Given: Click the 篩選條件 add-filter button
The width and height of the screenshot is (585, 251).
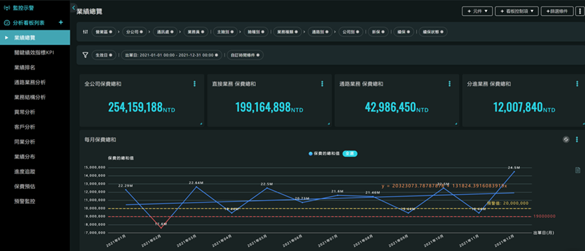Looking at the screenshot, I should pos(557,11).
